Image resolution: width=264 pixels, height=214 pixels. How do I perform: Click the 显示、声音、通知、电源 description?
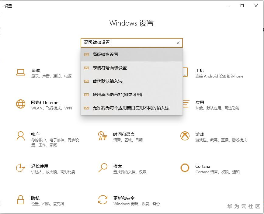pyautogui.click(x=51, y=76)
